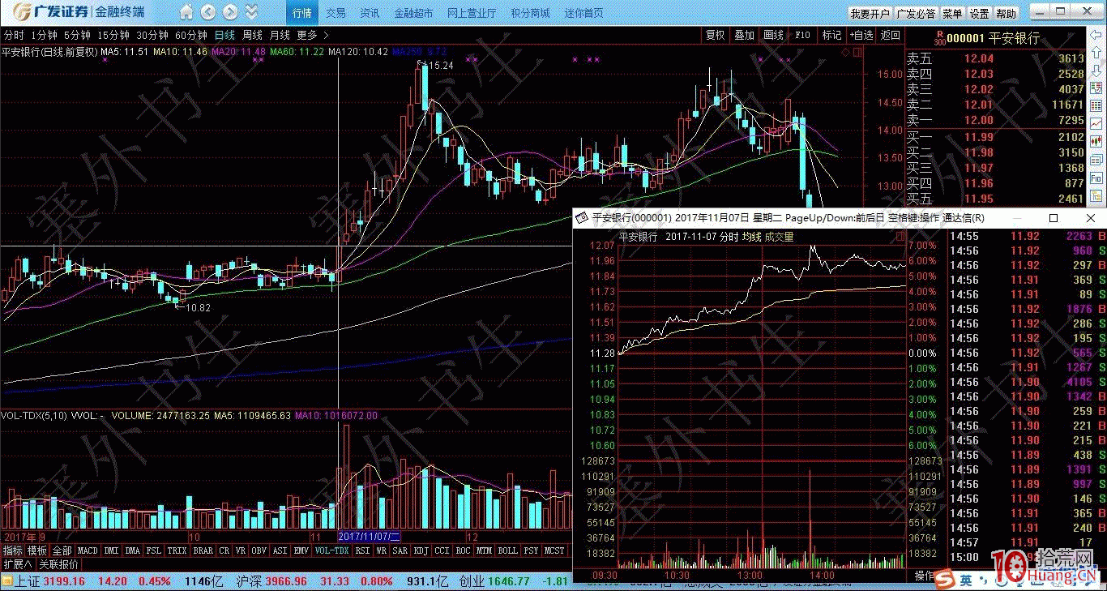Switch to the 交易 tab
This screenshot has height=591, width=1107.
tap(336, 13)
